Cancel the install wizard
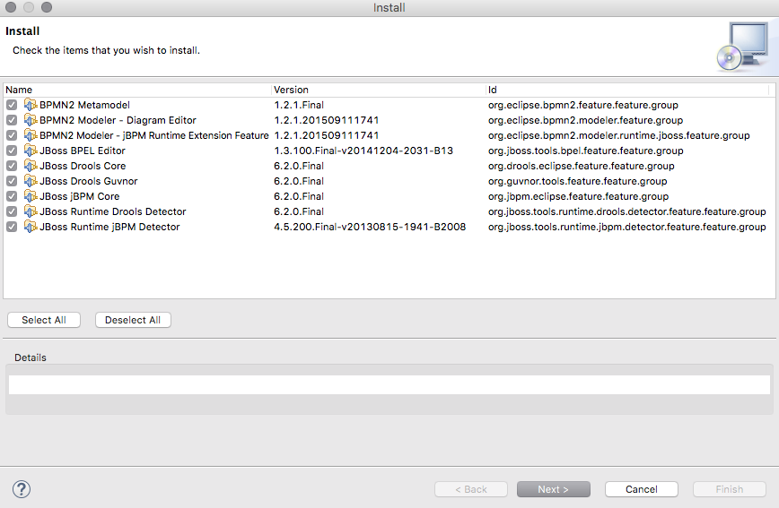Screen dimensions: 779x508 click(x=642, y=489)
